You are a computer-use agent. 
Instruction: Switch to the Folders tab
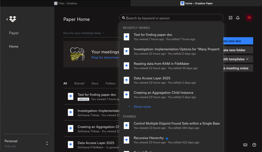click(110, 84)
